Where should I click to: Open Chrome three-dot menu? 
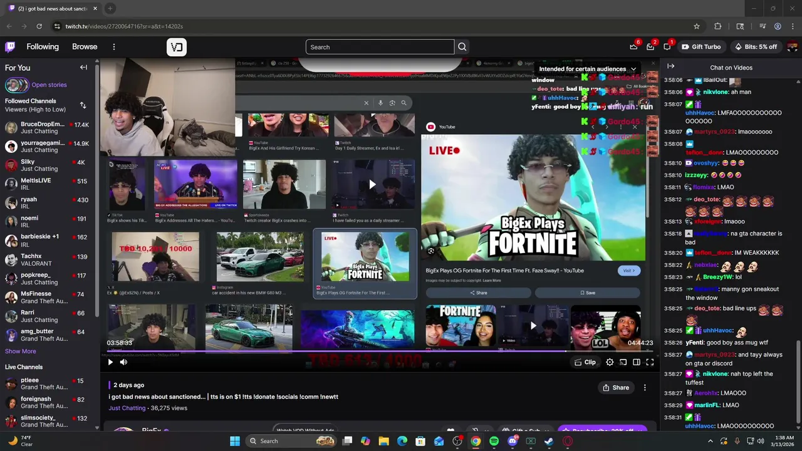793,26
